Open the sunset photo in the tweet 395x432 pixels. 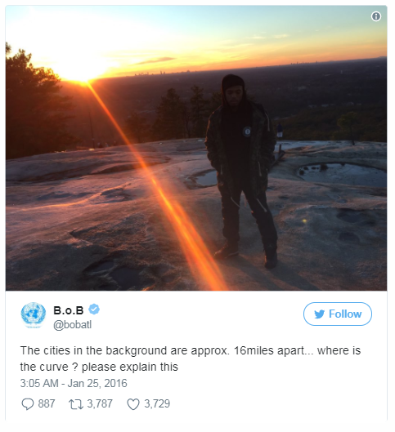click(x=196, y=149)
